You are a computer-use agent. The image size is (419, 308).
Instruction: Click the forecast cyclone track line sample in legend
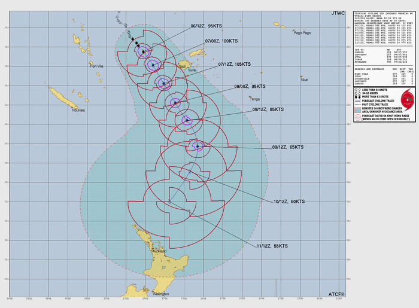(358, 101)
